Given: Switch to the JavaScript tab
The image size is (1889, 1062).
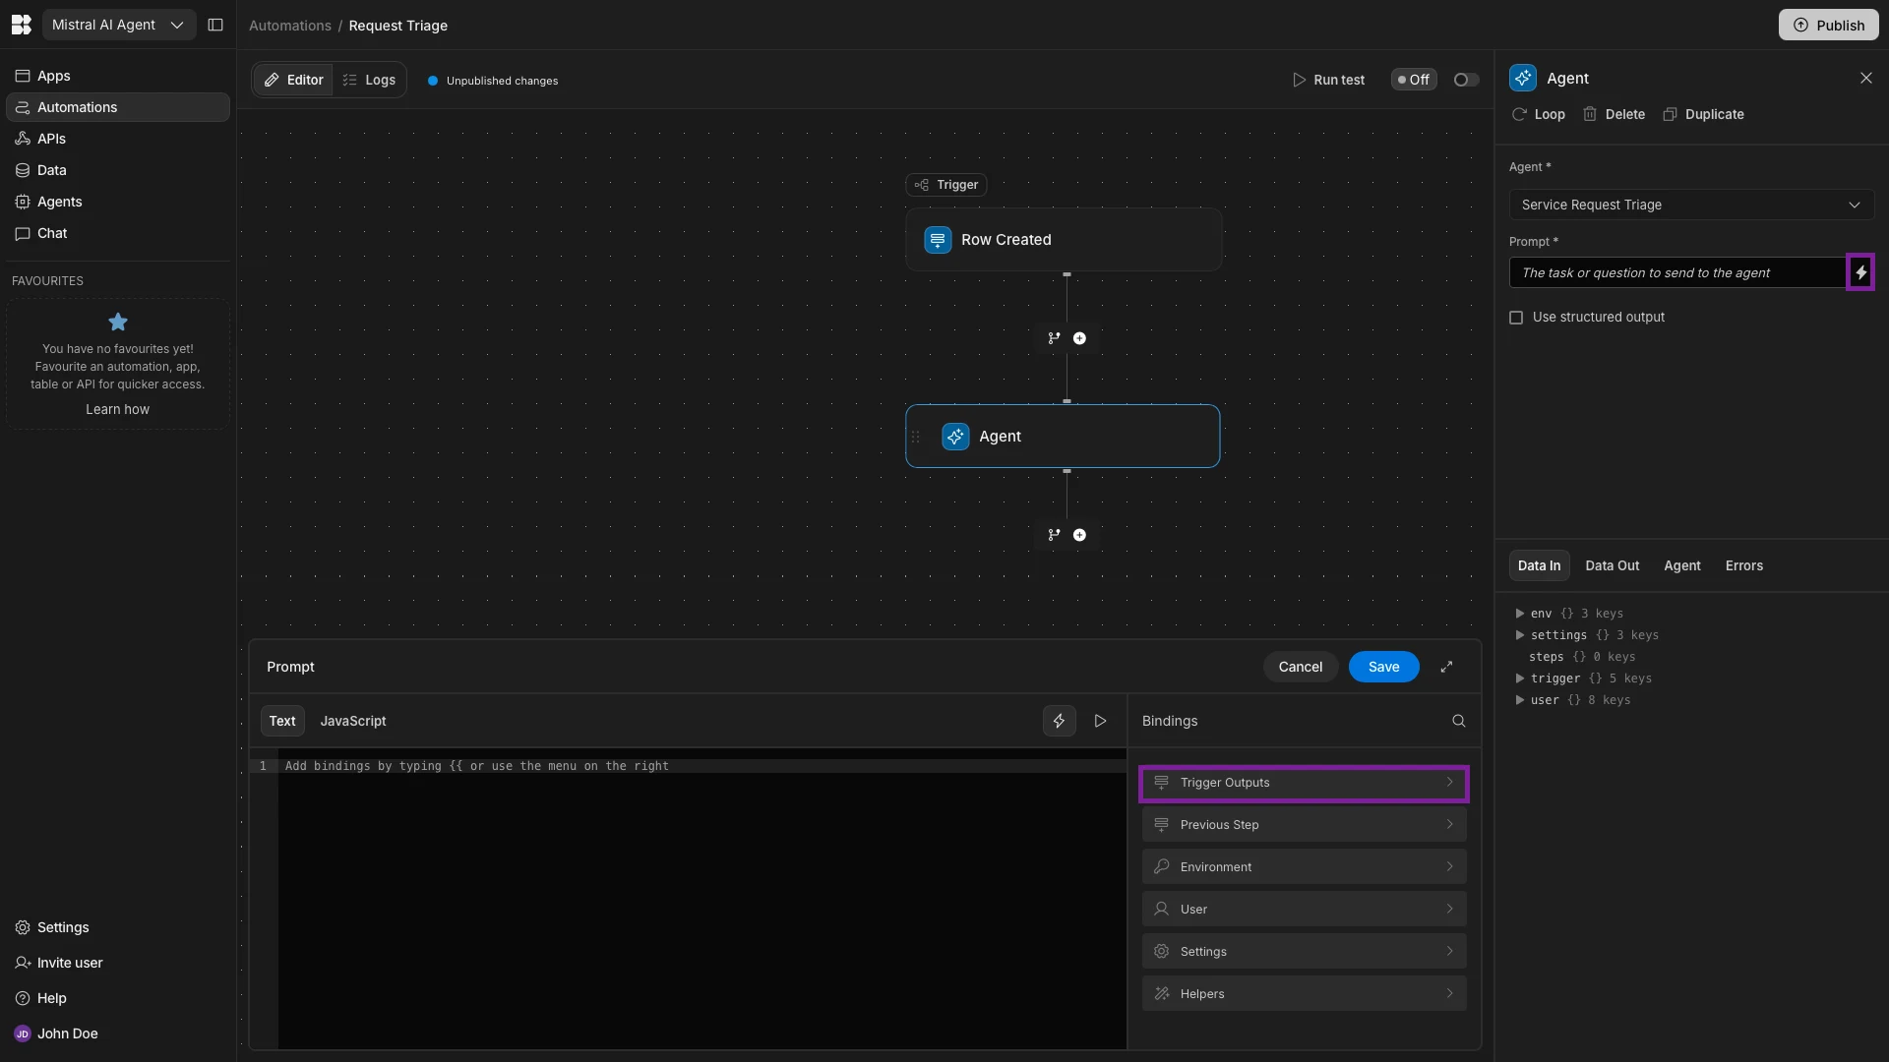Looking at the screenshot, I should (352, 721).
